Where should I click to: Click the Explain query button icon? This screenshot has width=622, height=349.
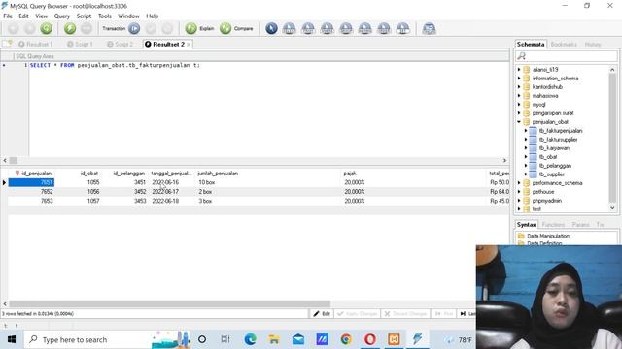coord(190,28)
